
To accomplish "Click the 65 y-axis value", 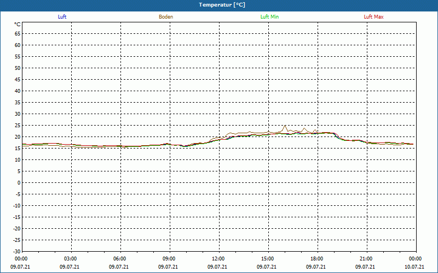I will 18,34.
